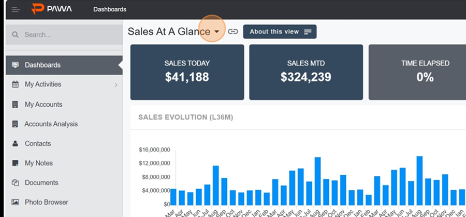This screenshot has width=466, height=217.
Task: Open the Accounts Analysis sidebar item
Action: click(x=51, y=124)
